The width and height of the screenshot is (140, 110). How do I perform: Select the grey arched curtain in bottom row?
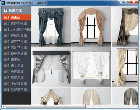[x=125, y=96]
